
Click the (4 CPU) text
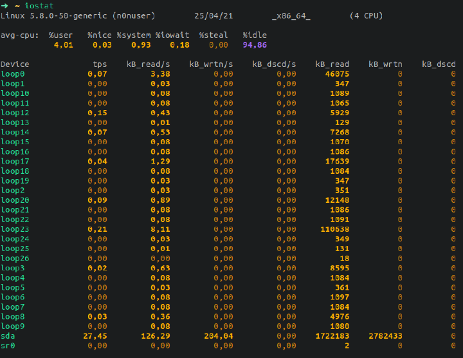(366, 15)
